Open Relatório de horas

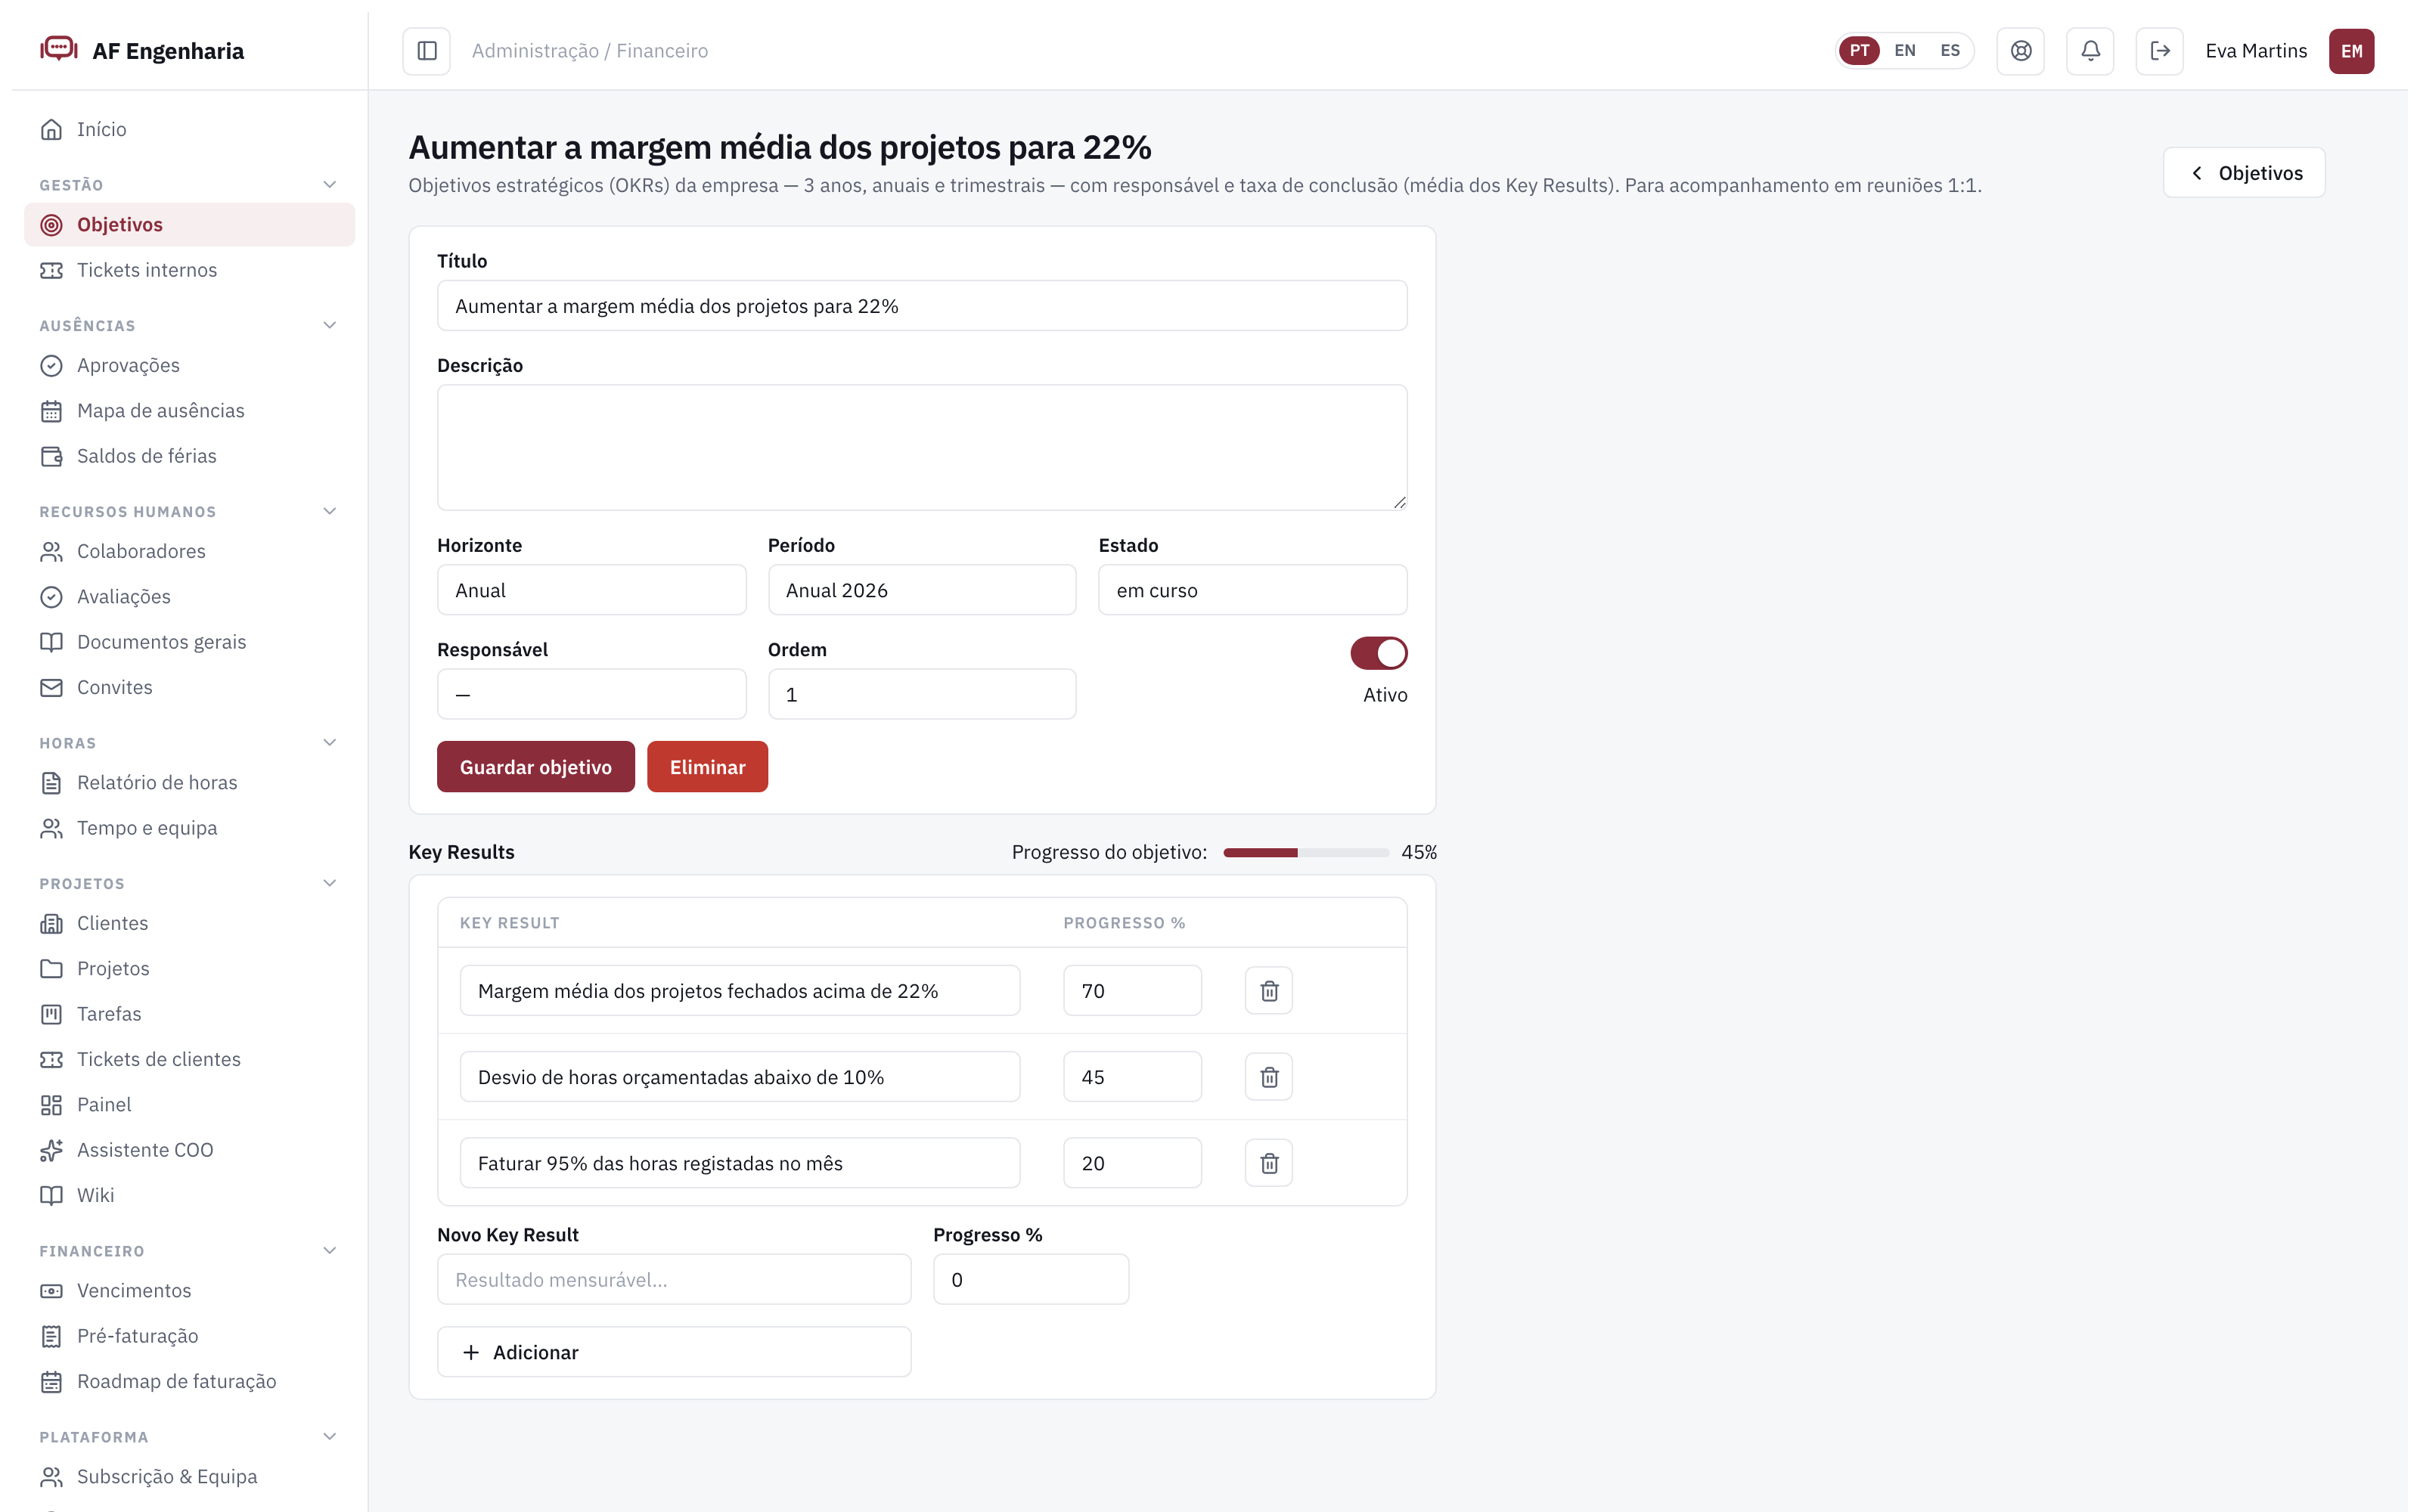(x=189, y=782)
